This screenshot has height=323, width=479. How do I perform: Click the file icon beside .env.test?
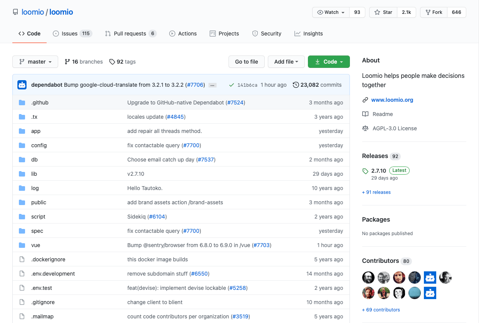click(x=22, y=288)
